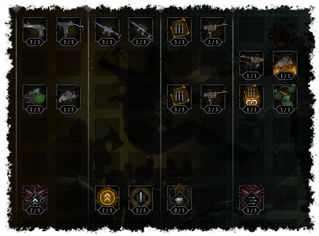319x236 pixels.
Task: Click the red weapons bullets perk
Action: pyautogui.click(x=251, y=198)
